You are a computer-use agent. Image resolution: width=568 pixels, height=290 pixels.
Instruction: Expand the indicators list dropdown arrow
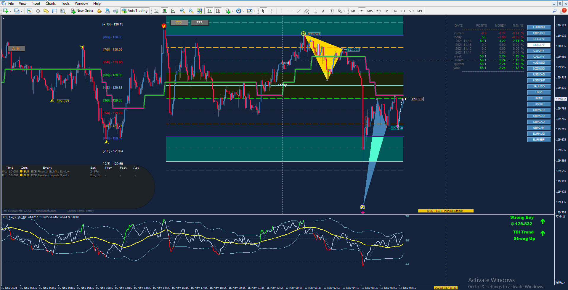coord(232,11)
